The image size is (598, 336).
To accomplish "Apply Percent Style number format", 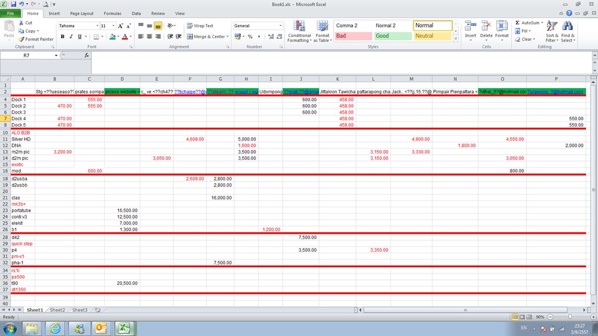I will pos(250,36).
